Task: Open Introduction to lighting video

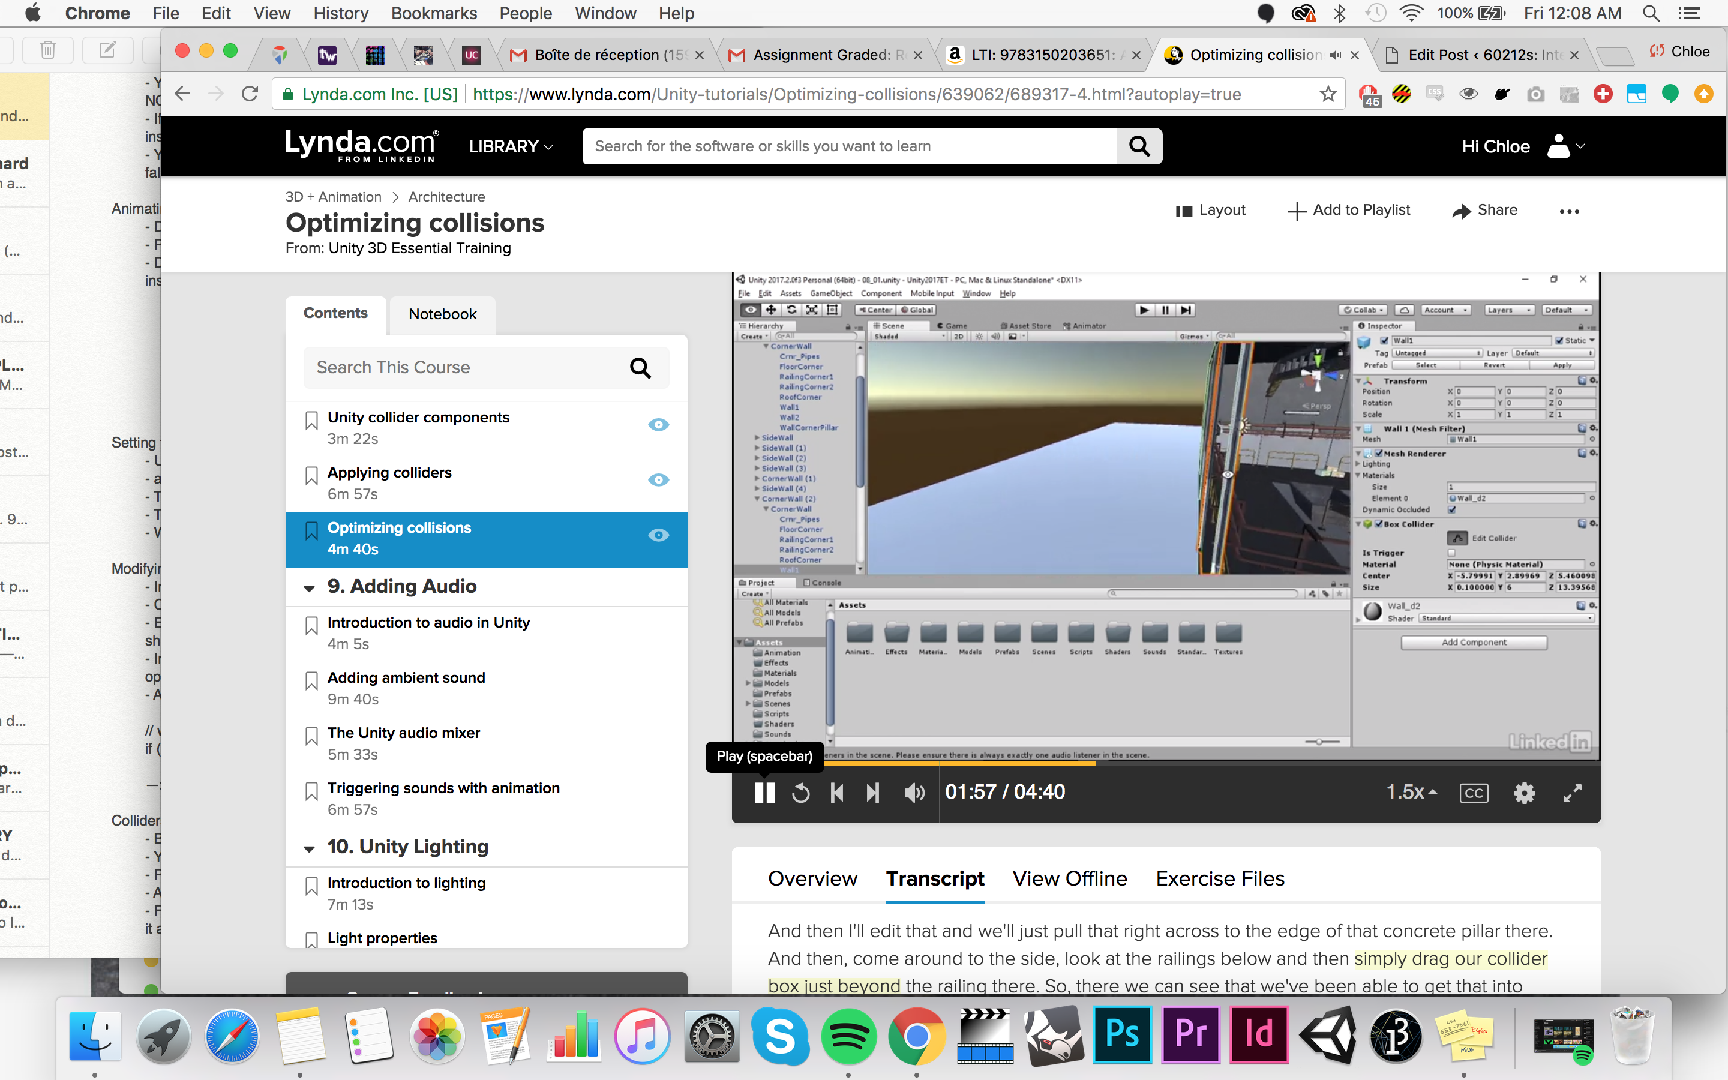Action: (406, 883)
